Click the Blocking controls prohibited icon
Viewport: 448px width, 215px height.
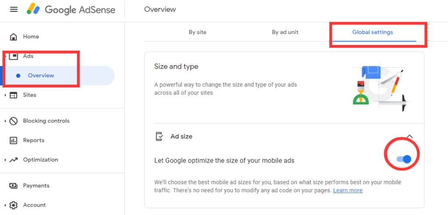coord(14,121)
